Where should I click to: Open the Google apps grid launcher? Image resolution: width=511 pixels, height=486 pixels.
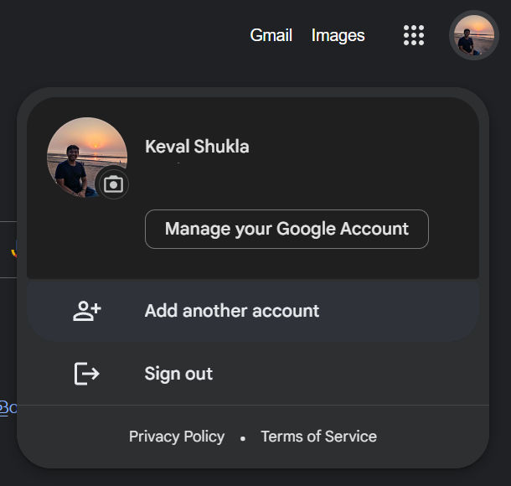point(414,35)
